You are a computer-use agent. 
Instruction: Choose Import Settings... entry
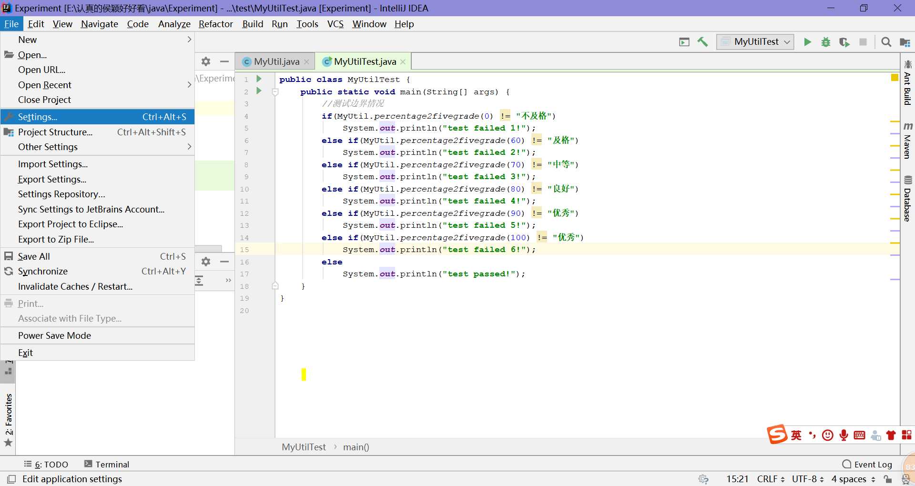(x=97, y=164)
